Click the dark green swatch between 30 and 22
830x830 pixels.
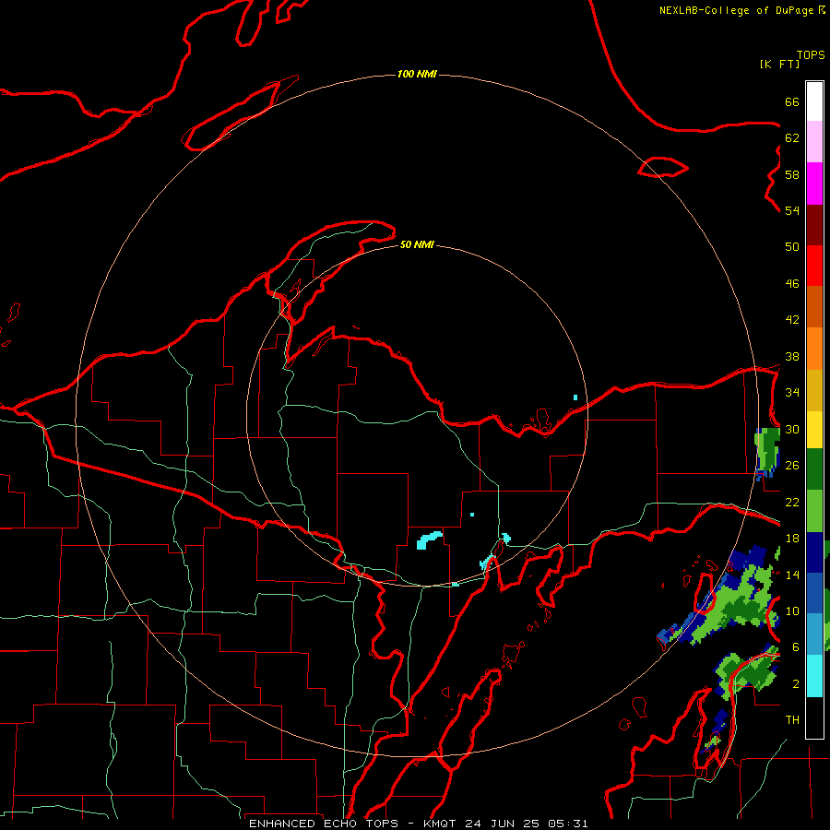point(814,469)
